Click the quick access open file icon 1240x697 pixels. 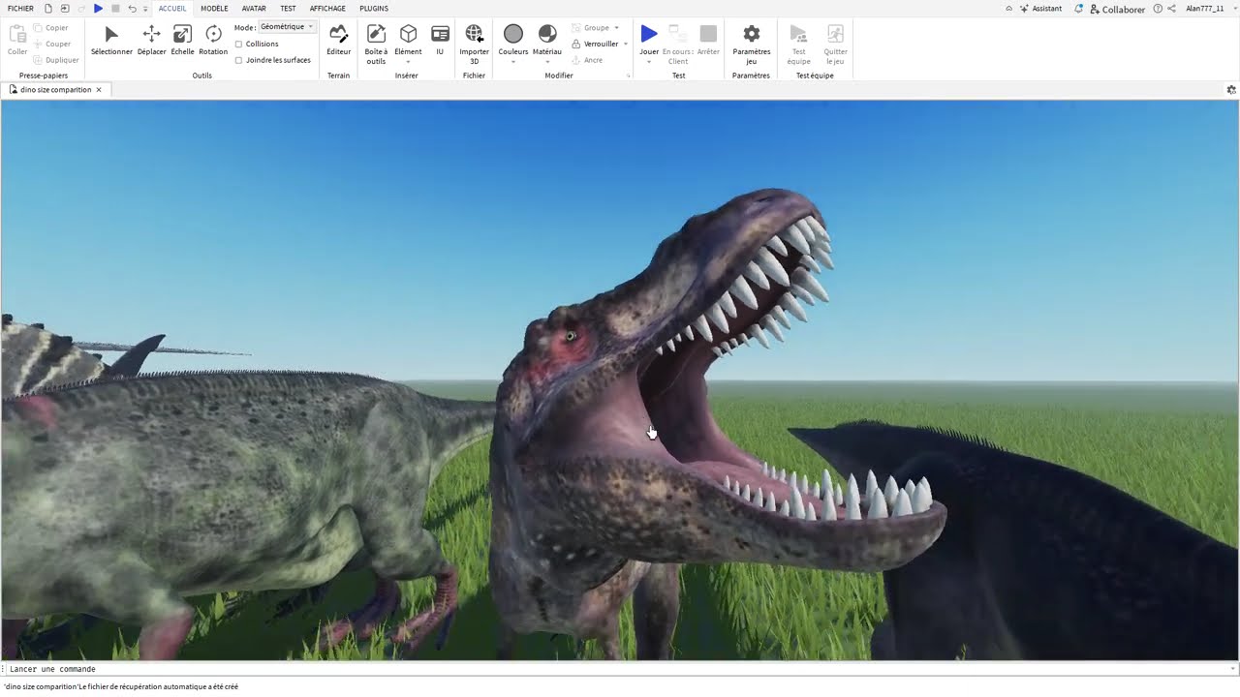click(x=65, y=9)
